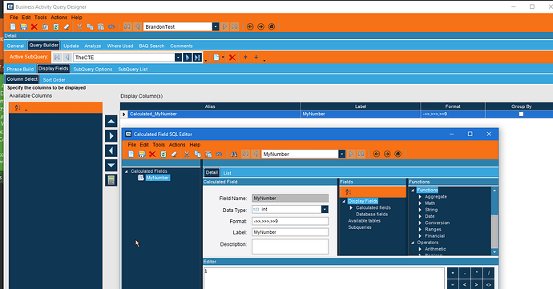Screen dimensions: 553x289
Task: Click the Save icon in main toolbar
Action: pyautogui.click(x=23, y=26)
